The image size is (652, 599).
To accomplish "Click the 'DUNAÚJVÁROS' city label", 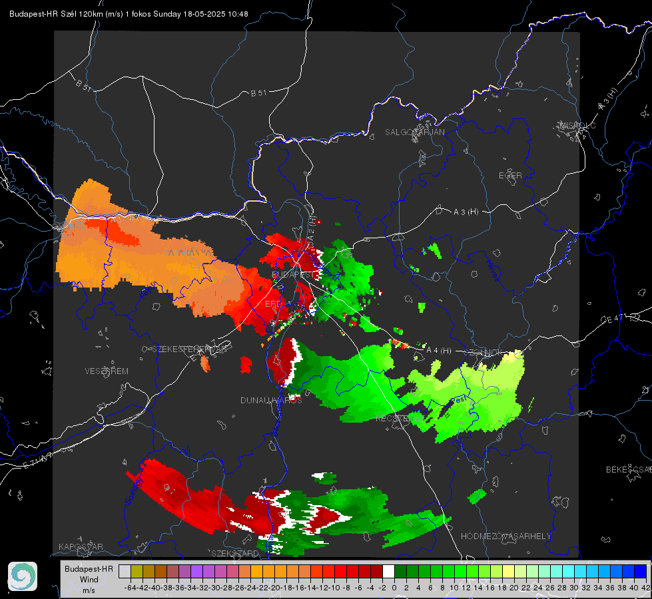I will (x=271, y=400).
